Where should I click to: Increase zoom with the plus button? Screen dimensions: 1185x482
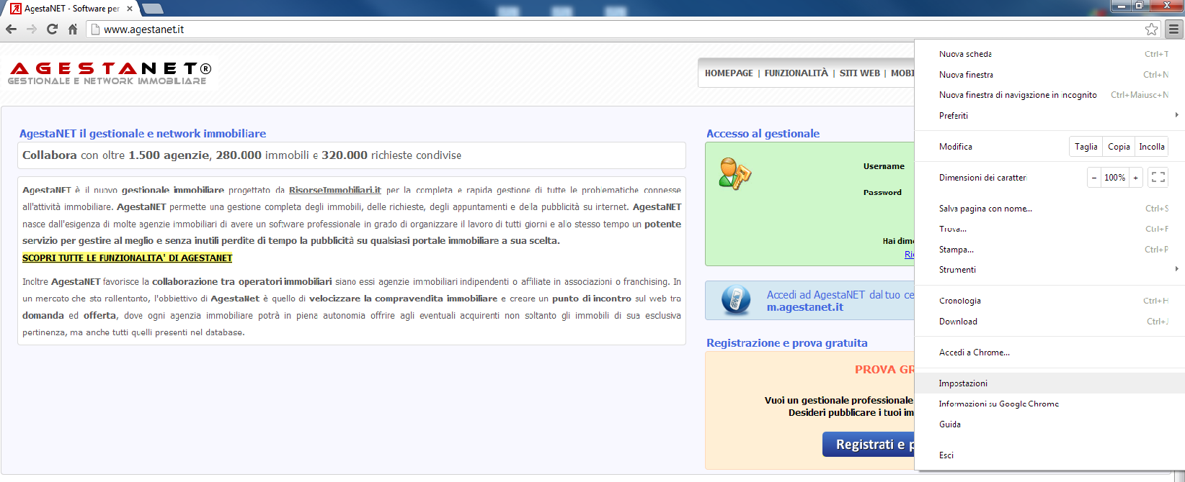1136,178
